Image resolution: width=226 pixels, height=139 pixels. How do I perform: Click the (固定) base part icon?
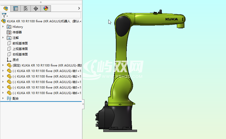(x=9, y=65)
